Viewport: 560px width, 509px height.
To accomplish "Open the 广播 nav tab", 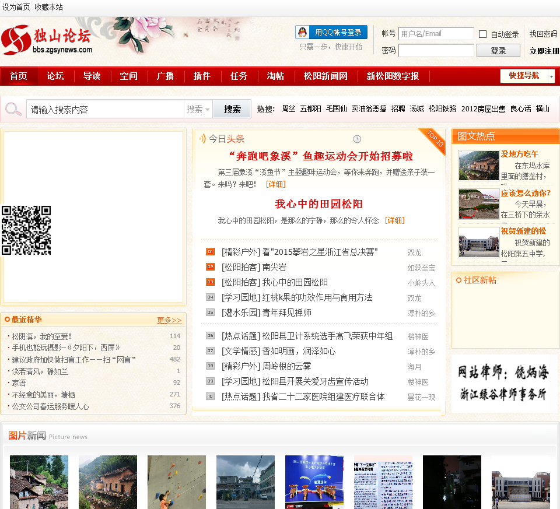I will [x=165, y=76].
